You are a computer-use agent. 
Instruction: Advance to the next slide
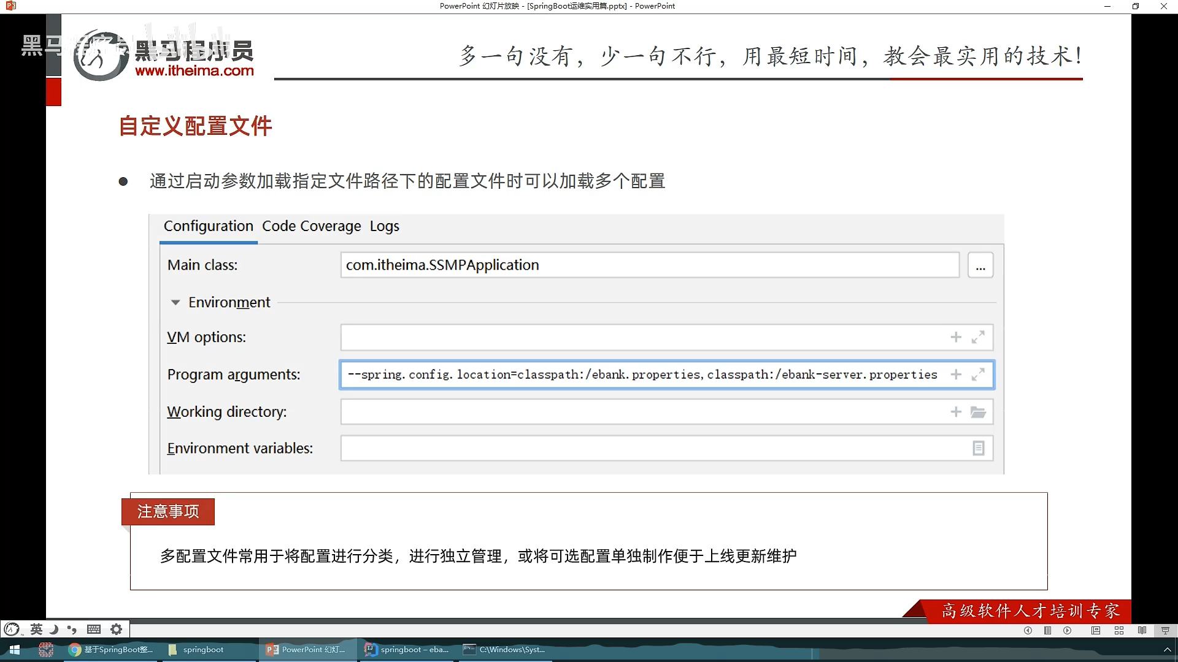click(1068, 630)
